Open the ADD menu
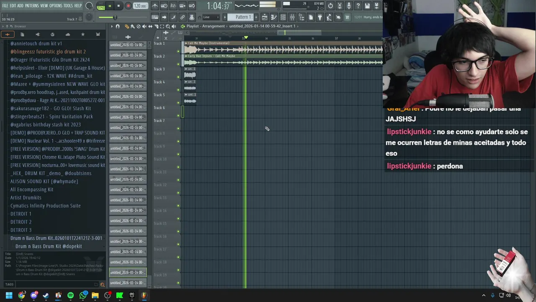This screenshot has width=536, height=302. (20, 6)
